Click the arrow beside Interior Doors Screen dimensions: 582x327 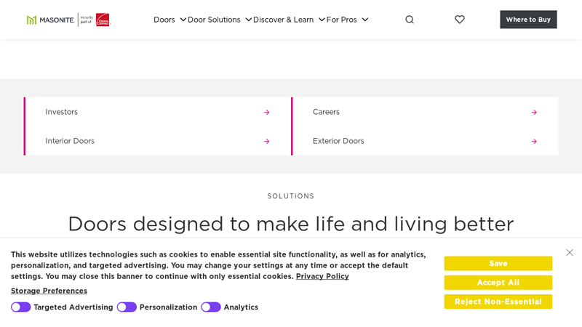pyautogui.click(x=266, y=141)
